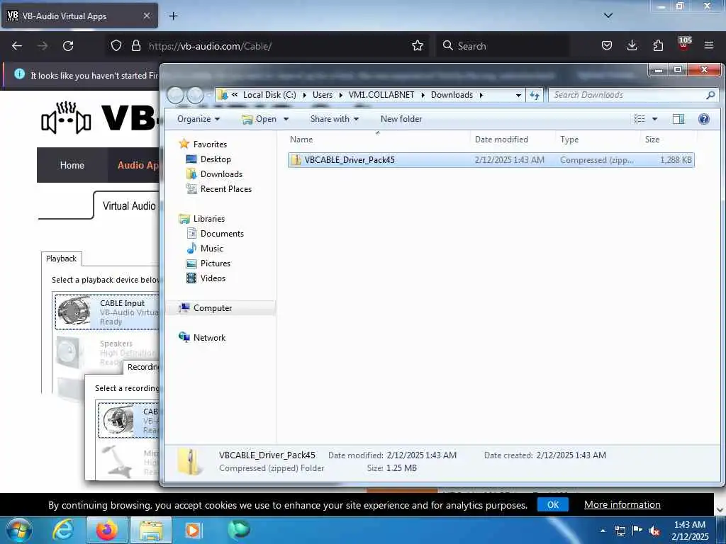Open Explorer help question icon
This screenshot has height=544, width=726.
704,119
